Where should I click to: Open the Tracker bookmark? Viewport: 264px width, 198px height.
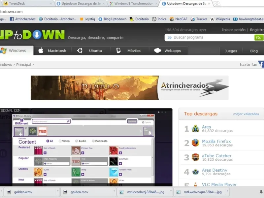199,19
